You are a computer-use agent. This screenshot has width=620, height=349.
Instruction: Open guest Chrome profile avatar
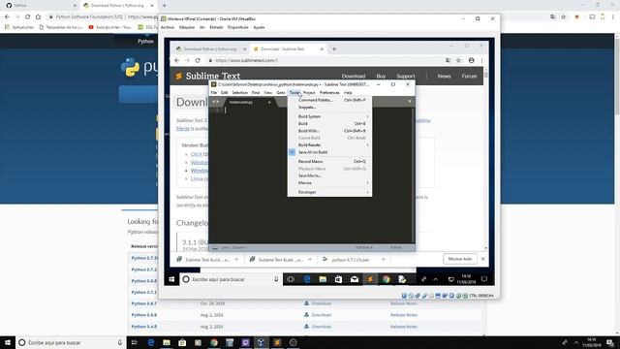471,60
